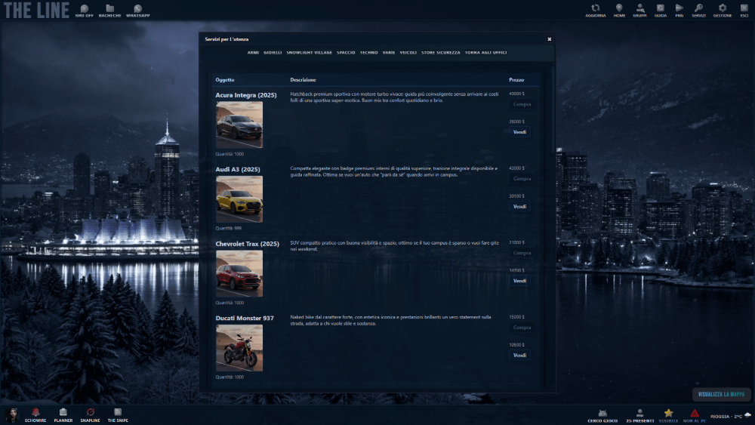The height and width of the screenshot is (425, 755).
Task: Click the Acura Integra car thumbnail
Action: (x=239, y=125)
